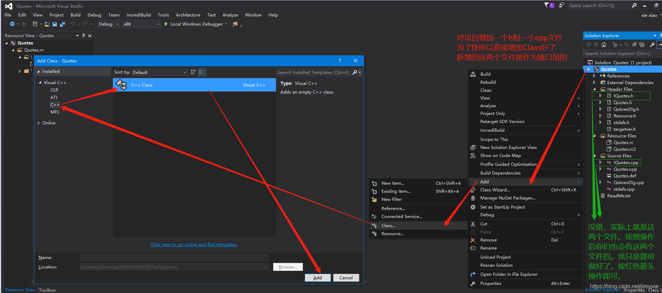Click the Location path field

tap(174, 267)
